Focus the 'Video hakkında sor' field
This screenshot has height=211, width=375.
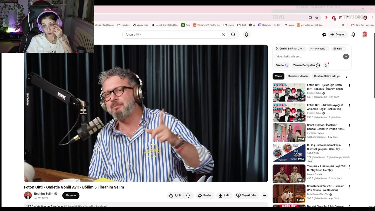[308, 57]
